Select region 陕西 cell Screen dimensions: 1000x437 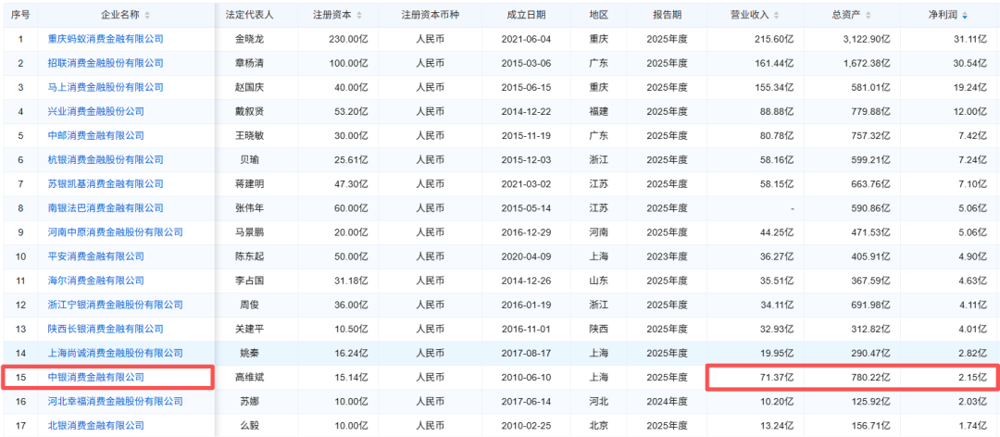(x=599, y=329)
